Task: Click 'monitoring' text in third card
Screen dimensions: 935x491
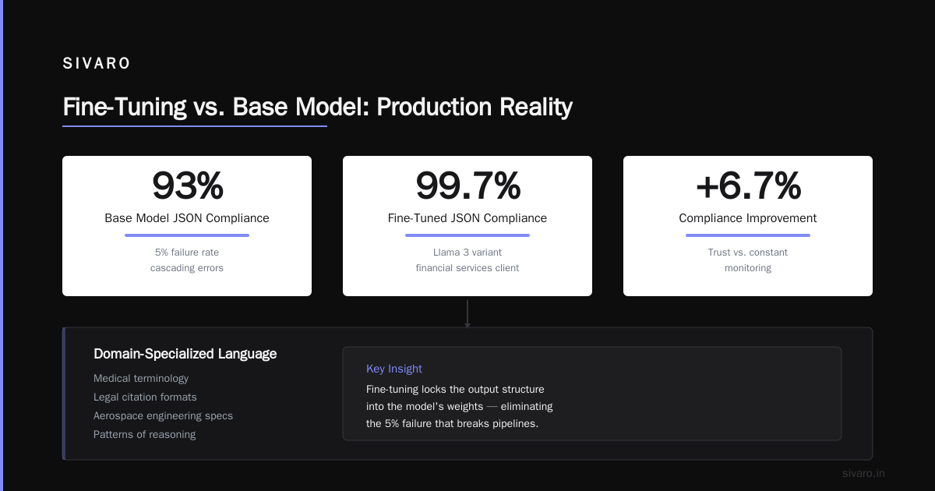Action: (748, 268)
